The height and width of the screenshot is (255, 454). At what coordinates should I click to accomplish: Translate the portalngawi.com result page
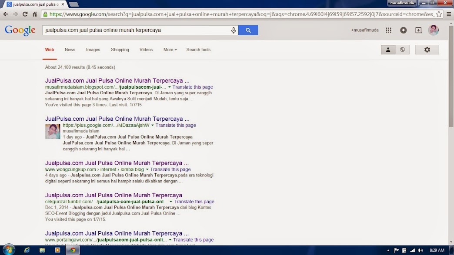click(x=193, y=240)
